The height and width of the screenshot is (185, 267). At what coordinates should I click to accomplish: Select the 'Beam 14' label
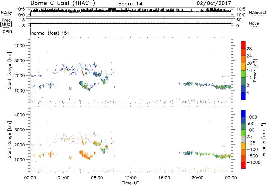point(130,4)
